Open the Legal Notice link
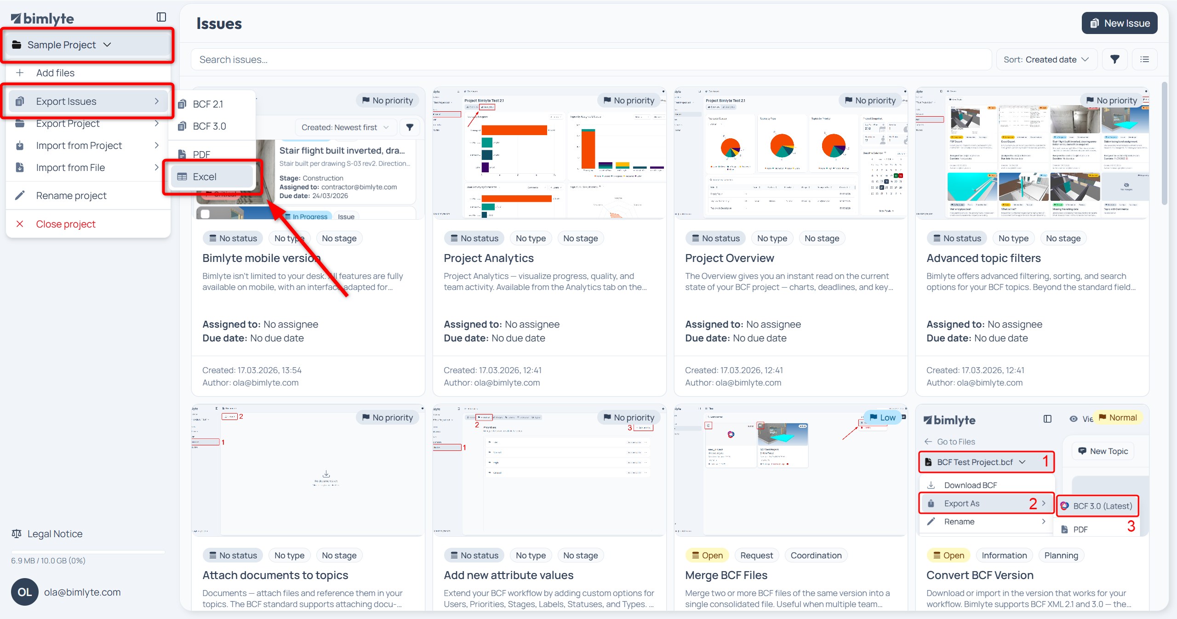The image size is (1177, 619). [47, 534]
